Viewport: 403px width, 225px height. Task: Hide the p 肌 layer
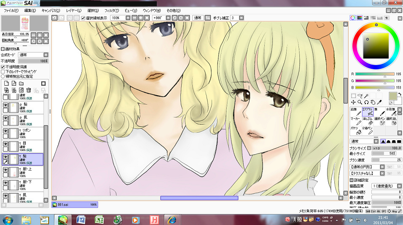[5, 118]
